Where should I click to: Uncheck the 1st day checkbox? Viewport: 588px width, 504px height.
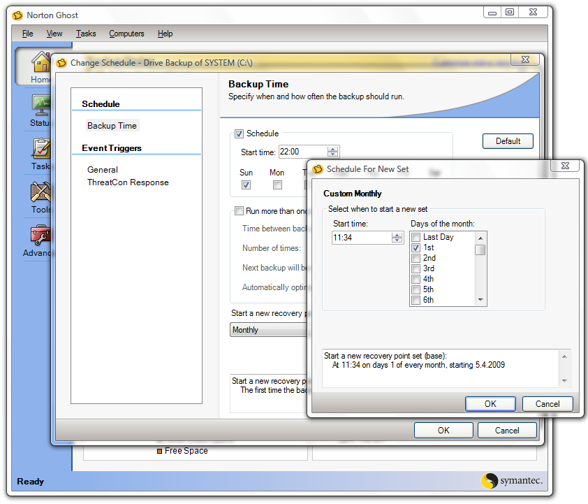point(416,247)
